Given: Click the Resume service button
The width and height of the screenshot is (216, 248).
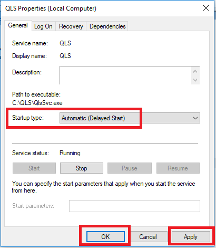Looking at the screenshot, I should click(178, 168).
